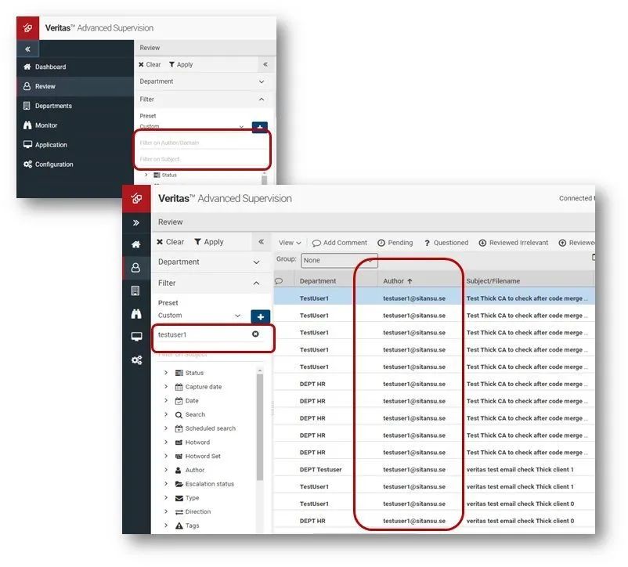The height and width of the screenshot is (567, 628).
Task: Mark item as Questioned
Action: [446, 243]
